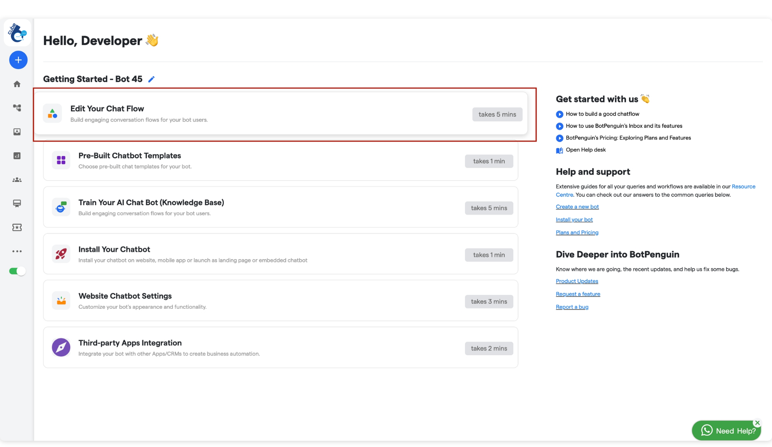Click the BotPenguin logo in sidebar
Screen dimensions: 772x447
[x=17, y=33]
